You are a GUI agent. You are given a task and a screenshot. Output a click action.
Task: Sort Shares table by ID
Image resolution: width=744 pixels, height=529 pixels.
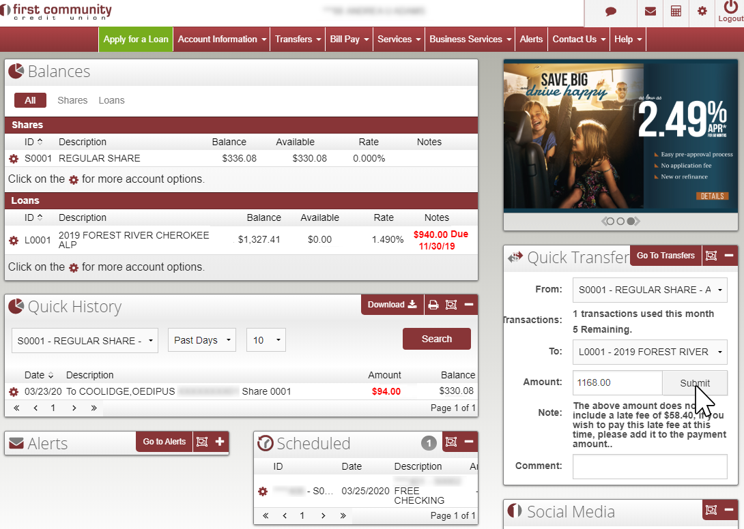33,142
